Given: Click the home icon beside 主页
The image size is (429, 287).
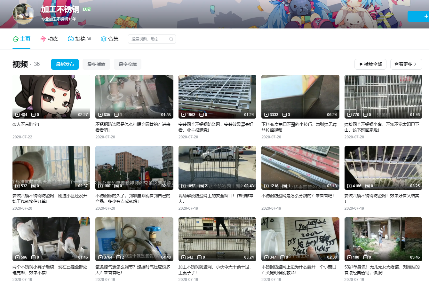Looking at the screenshot, I should pos(15,39).
